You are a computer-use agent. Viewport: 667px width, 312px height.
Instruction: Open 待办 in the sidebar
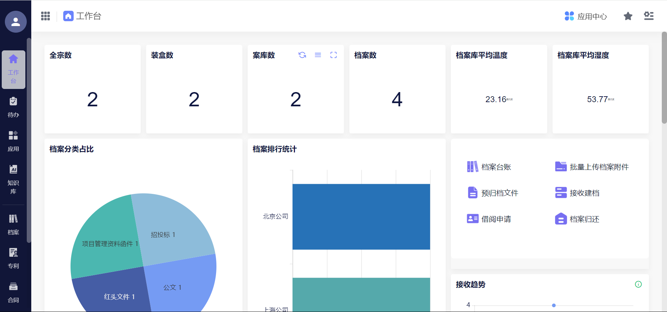point(13,107)
